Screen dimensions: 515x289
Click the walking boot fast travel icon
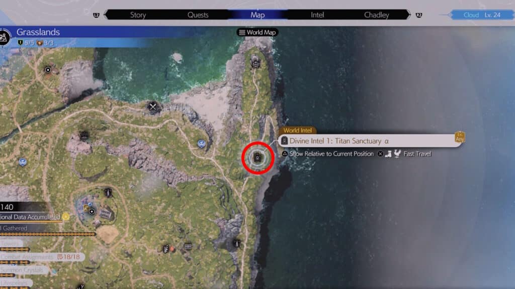(389, 154)
